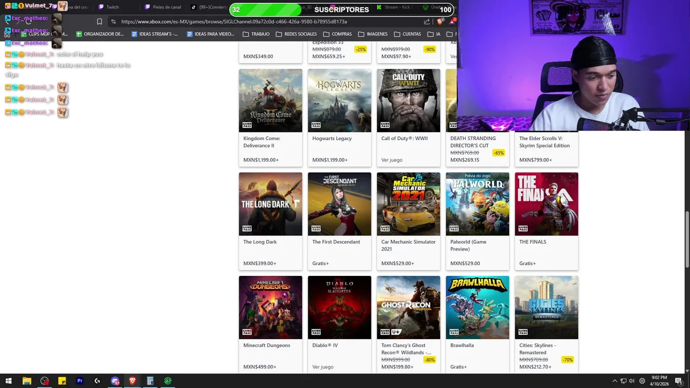
Task: Open the Calculator taskbar icon
Action: click(x=150, y=381)
